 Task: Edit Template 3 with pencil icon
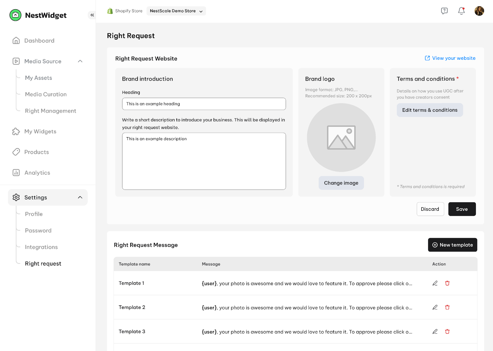click(x=435, y=332)
